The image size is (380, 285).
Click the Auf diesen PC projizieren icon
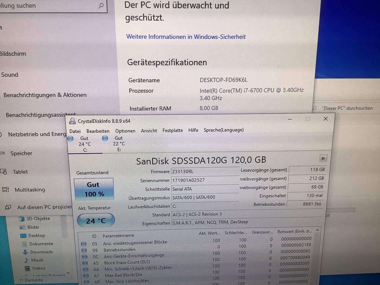click(8, 207)
